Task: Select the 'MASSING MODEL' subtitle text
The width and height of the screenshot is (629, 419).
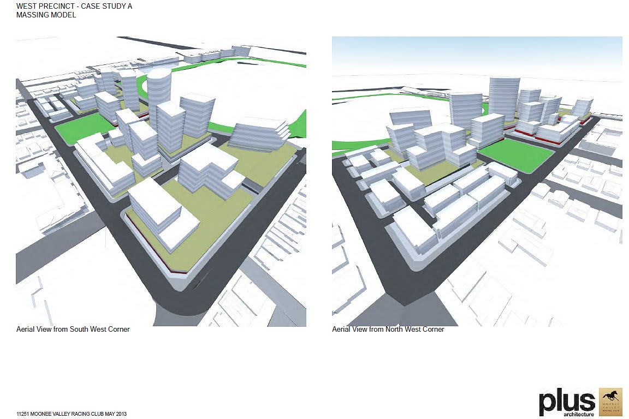Action: click(46, 15)
